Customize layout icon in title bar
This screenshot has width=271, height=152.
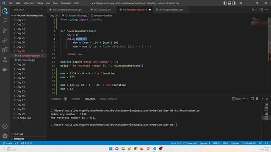240,3
